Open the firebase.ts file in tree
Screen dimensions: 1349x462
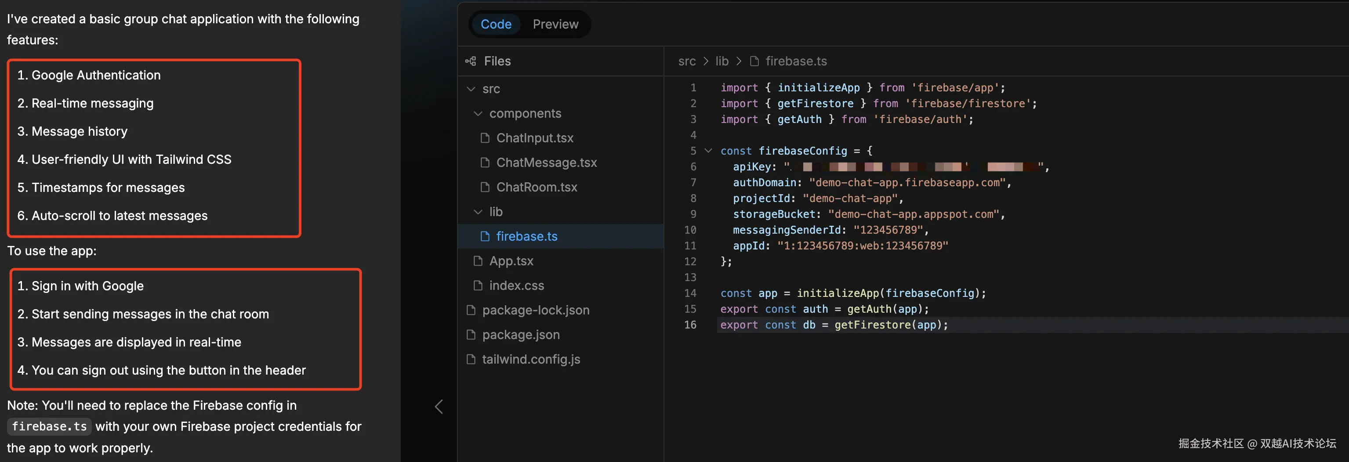[x=526, y=237]
